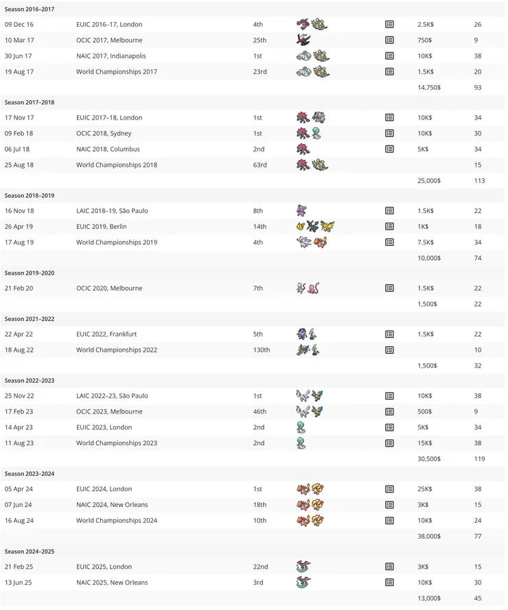508x610 pixels.
Task: Open decklist icon for EUIC 2016–17, London
Action: point(389,24)
